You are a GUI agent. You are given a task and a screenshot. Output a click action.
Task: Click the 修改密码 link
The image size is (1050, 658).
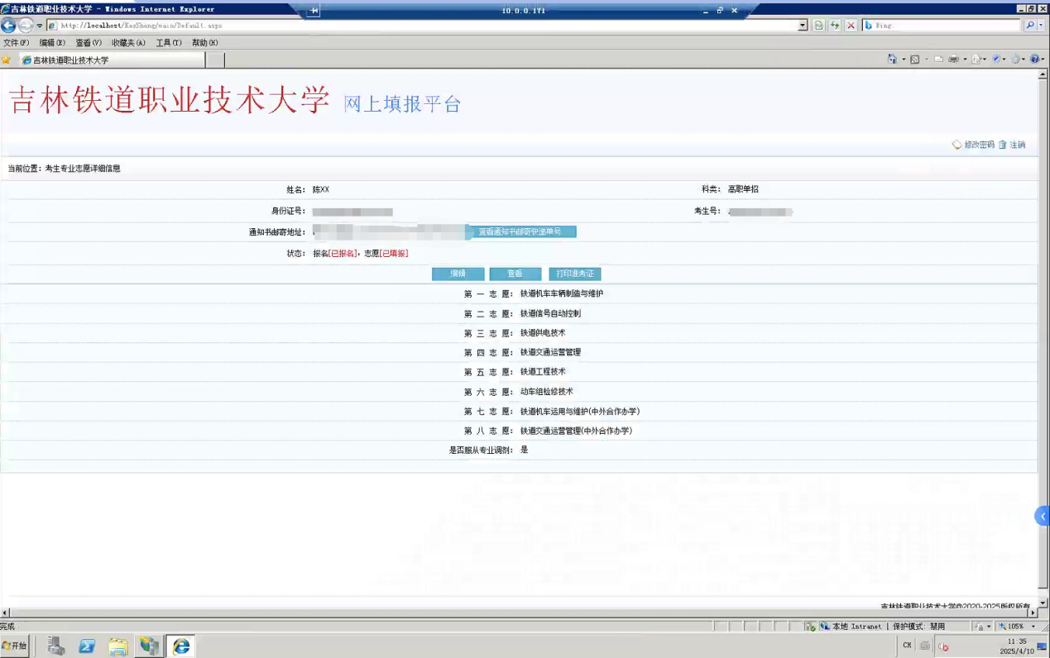click(x=978, y=145)
